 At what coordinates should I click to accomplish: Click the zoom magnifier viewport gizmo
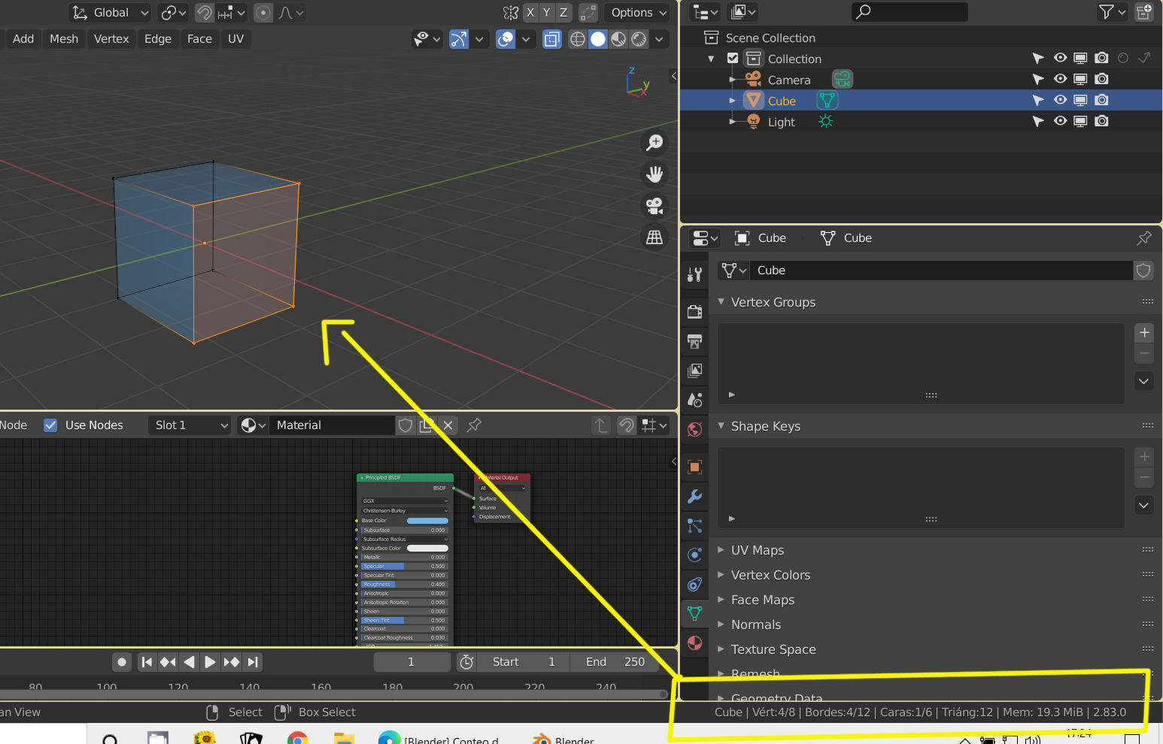point(655,142)
